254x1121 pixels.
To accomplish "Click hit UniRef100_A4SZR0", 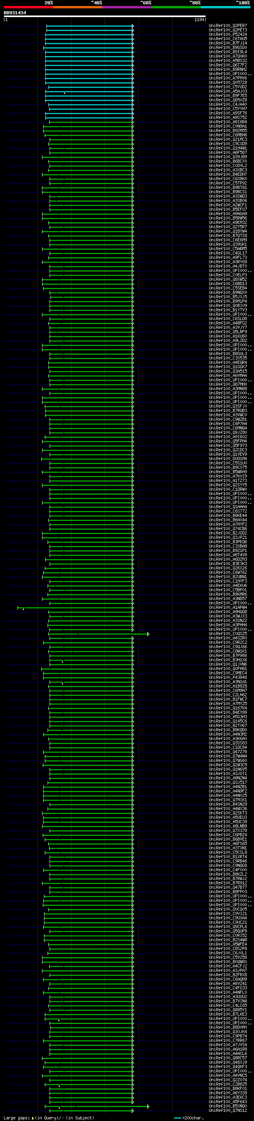I will click(x=228, y=638).
